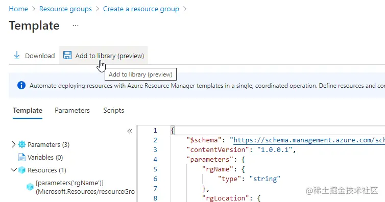Screen dimensions: 385x202
Task: Expand the Parameters (3) tree node
Action: [13, 144]
